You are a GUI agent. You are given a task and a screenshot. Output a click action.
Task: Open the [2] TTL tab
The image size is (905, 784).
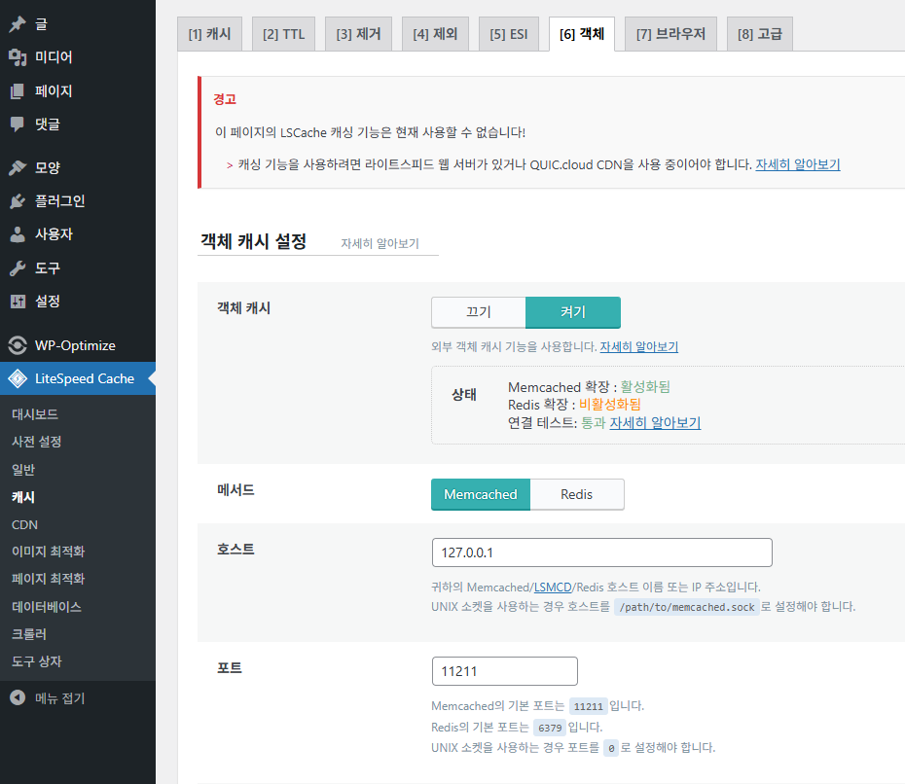283,34
